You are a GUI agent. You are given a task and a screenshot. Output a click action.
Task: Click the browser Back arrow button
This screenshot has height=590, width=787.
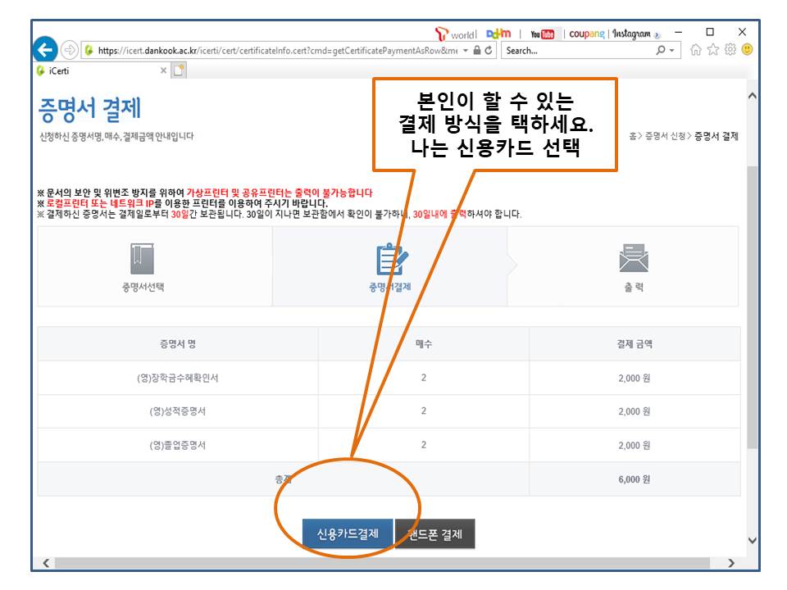coord(48,50)
